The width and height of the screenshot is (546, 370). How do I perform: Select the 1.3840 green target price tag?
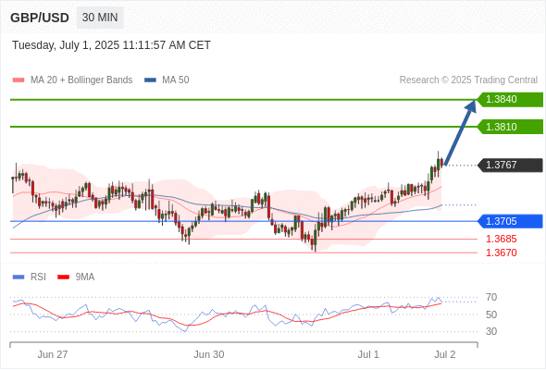510,100
